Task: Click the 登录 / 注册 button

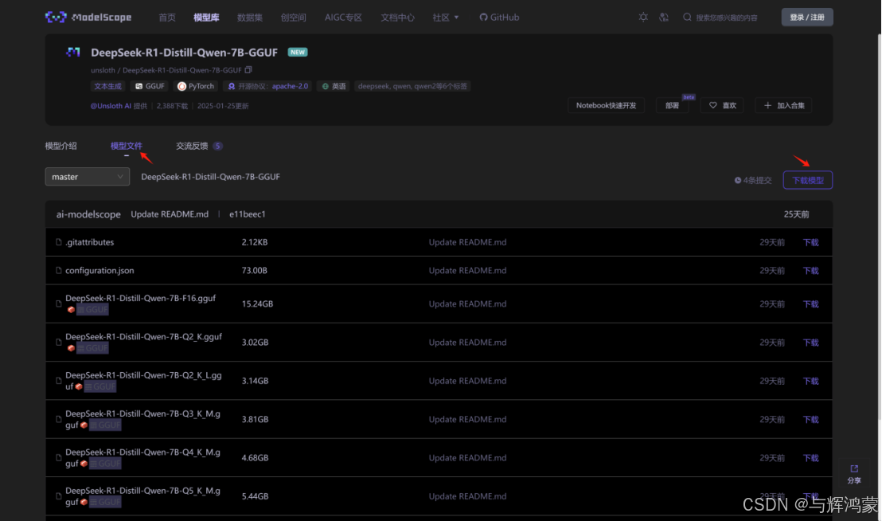Action: (x=806, y=18)
